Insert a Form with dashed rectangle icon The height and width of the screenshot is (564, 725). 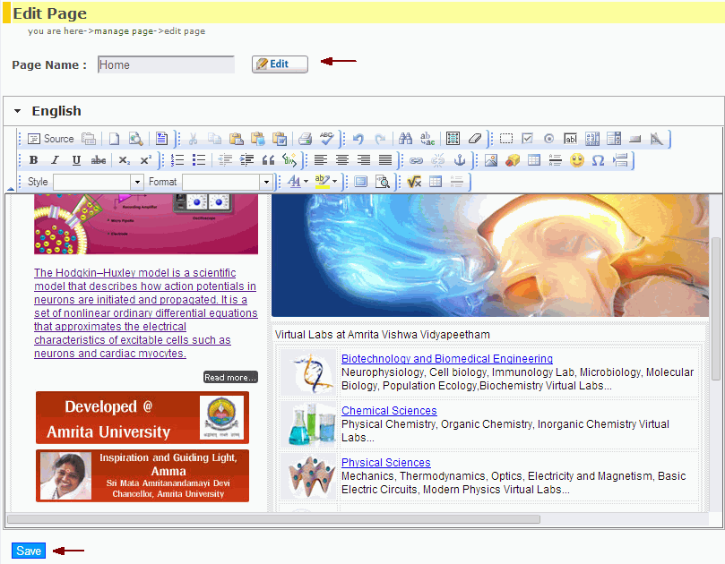tap(506, 139)
